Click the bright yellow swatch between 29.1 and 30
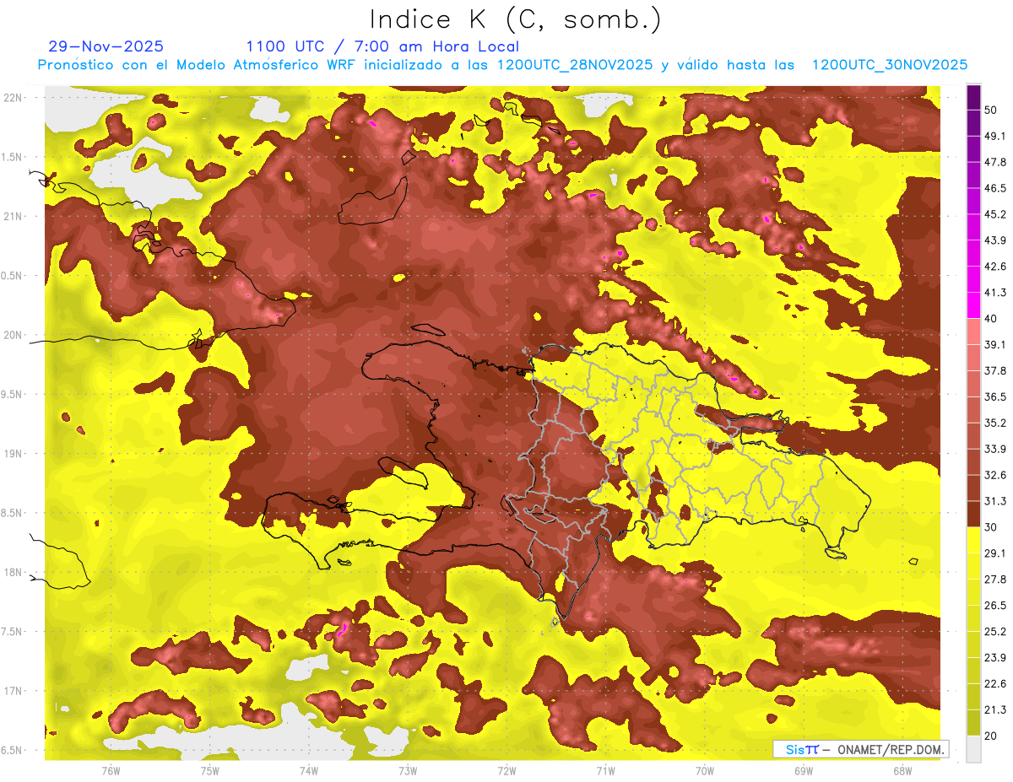Image resolution: width=1013 pixels, height=782 pixels. click(x=973, y=540)
